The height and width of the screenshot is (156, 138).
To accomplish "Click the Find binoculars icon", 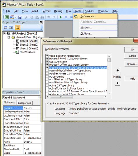I will tap(42, 17).
